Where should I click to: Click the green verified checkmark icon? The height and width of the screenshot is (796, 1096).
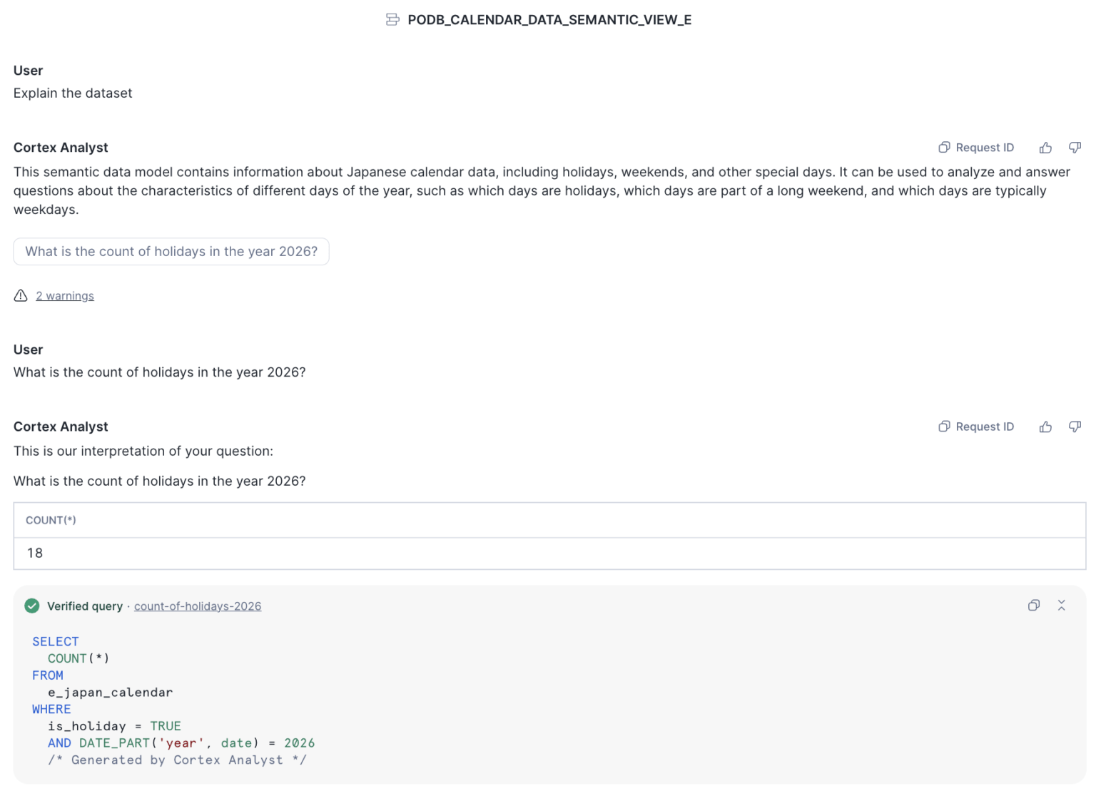click(31, 605)
